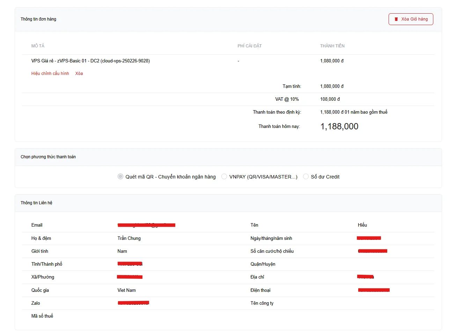
Task: Click 'Chọn phương thức thanh toán' heading
Action: click(48, 157)
